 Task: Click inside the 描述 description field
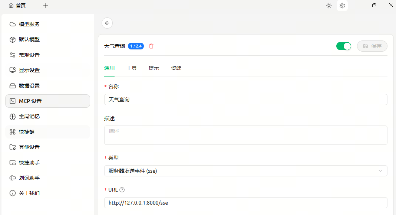tap(245, 135)
